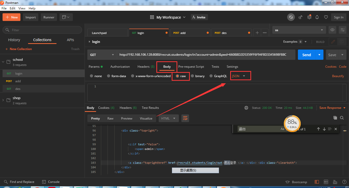Click the blue Send button
Viewport: 349px width, 188px height.
(x=307, y=55)
